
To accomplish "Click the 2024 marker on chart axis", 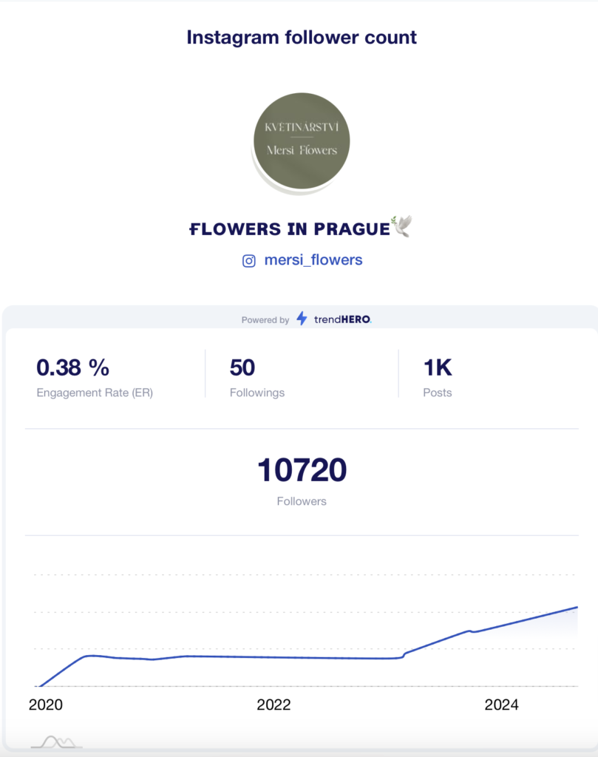I will pyautogui.click(x=501, y=705).
